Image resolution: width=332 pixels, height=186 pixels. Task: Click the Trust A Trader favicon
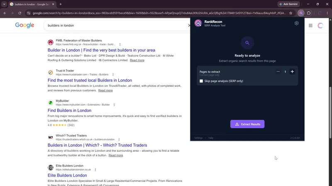tap(50, 73)
